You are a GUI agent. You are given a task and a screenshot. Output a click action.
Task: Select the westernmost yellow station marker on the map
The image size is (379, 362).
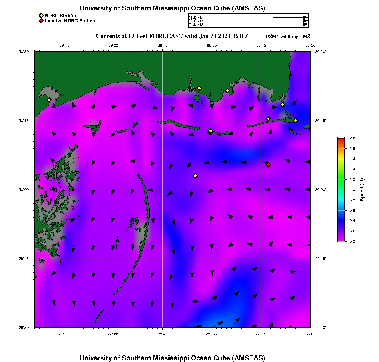coord(49,100)
